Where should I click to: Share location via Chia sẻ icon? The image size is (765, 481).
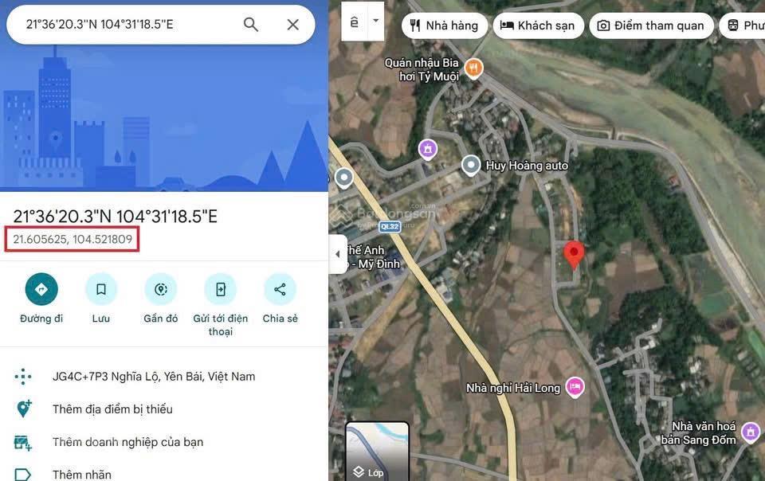(280, 289)
